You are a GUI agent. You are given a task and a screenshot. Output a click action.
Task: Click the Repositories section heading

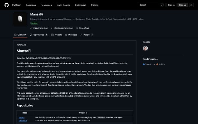25,106
